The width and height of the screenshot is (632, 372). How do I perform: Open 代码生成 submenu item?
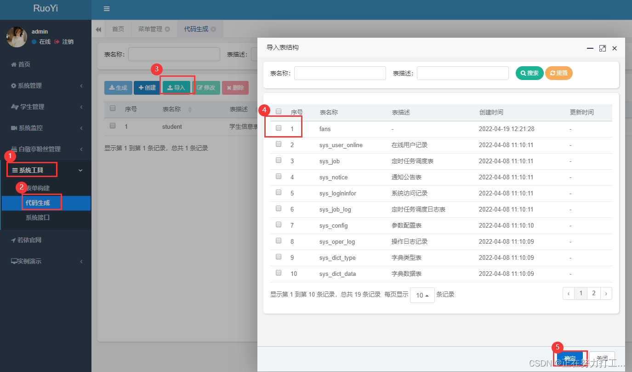pos(38,203)
